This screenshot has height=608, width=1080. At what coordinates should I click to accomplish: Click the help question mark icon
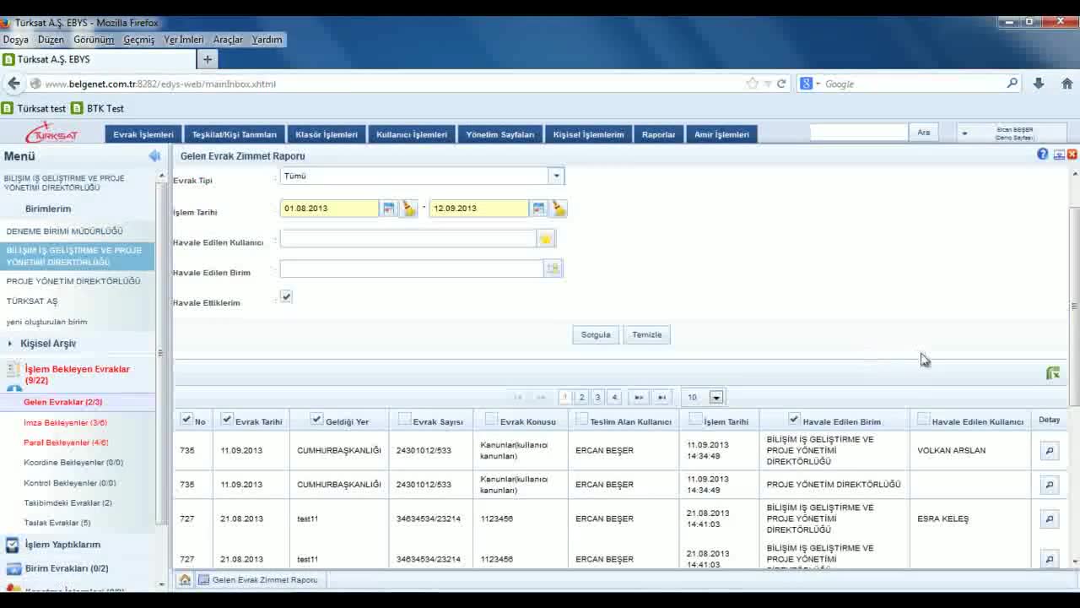click(1043, 155)
